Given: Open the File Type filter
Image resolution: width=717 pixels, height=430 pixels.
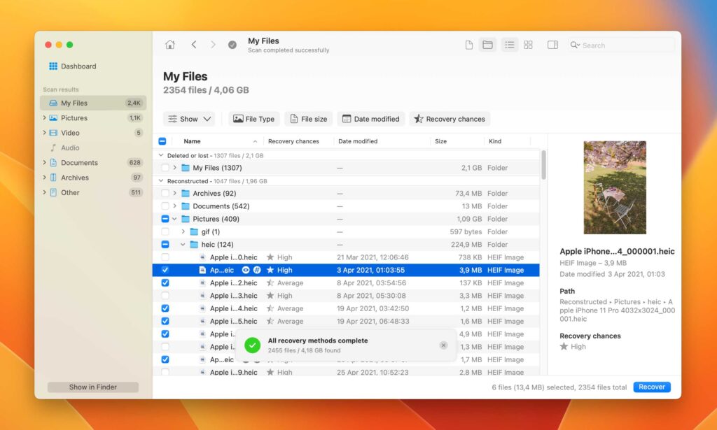Looking at the screenshot, I should click(x=253, y=118).
